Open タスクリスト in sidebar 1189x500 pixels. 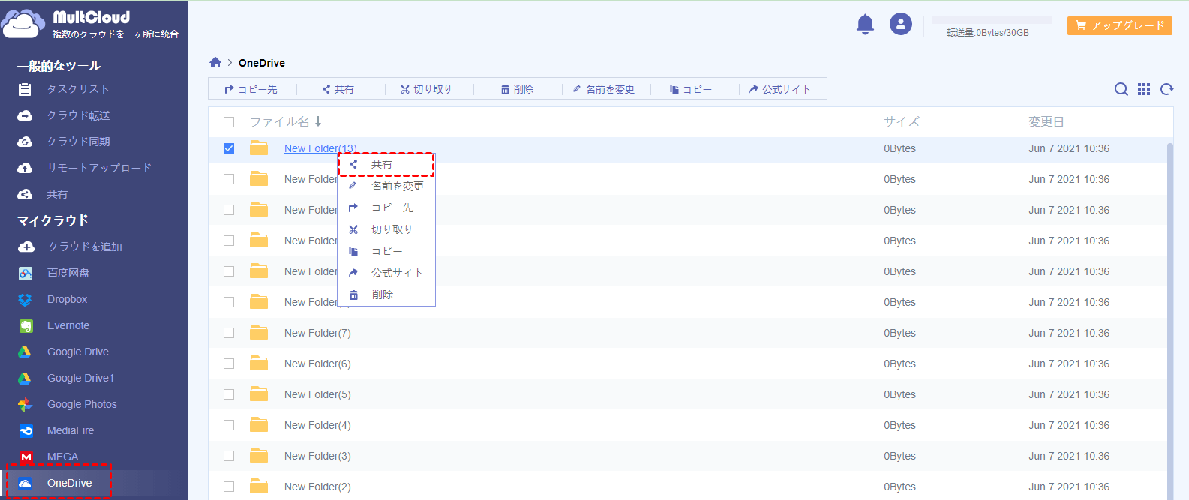pos(78,89)
